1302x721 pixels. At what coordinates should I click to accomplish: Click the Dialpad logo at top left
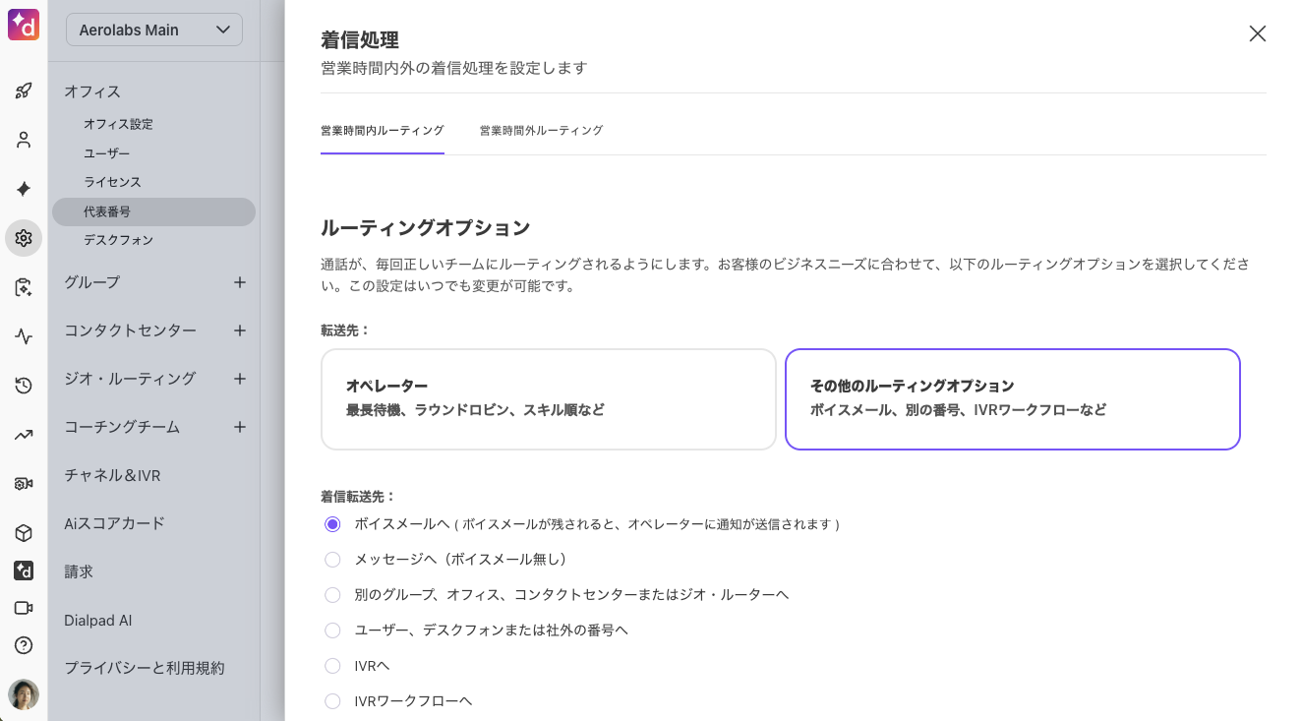coord(23,25)
